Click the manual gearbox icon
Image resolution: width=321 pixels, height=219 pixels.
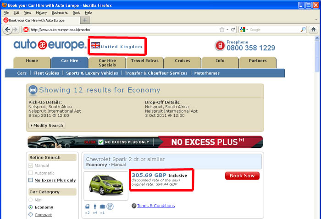click(110, 206)
